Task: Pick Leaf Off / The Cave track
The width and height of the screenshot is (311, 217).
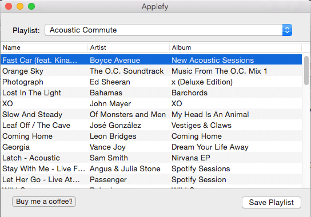Action: tap(151, 125)
